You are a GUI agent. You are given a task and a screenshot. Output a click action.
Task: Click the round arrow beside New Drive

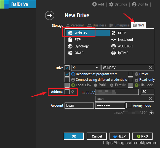(x=50, y=15)
